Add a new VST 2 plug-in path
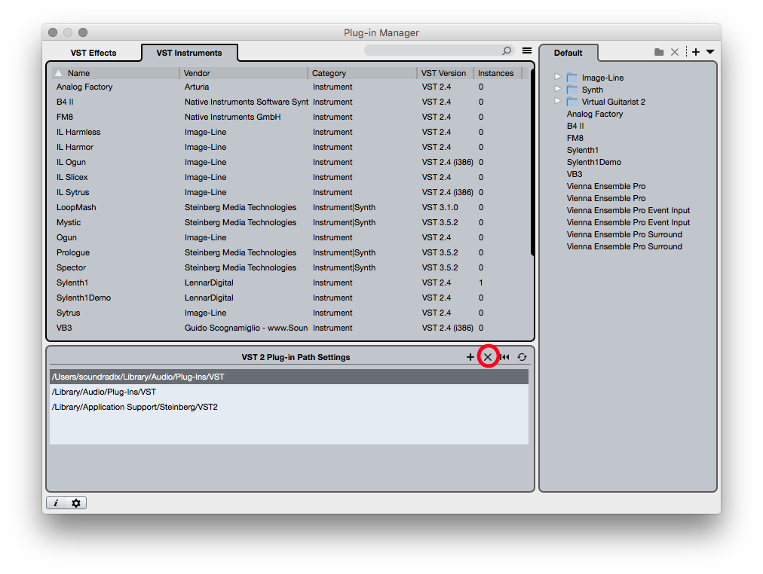This screenshot has width=763, height=574. click(x=470, y=357)
